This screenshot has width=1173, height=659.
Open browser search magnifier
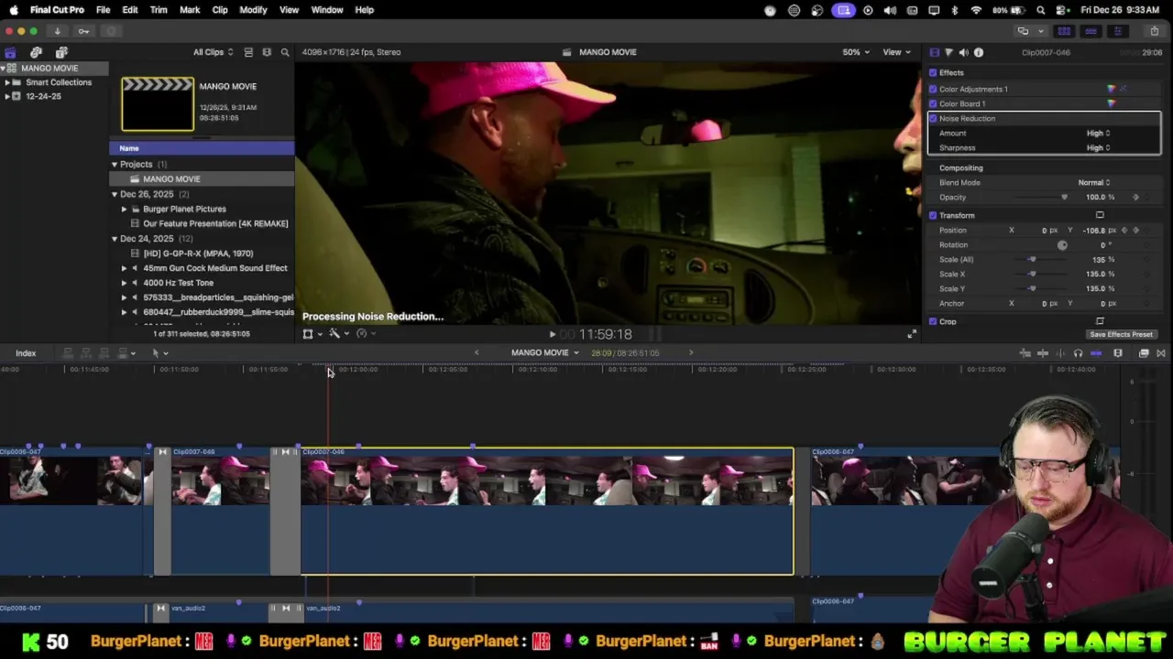pyautogui.click(x=285, y=52)
